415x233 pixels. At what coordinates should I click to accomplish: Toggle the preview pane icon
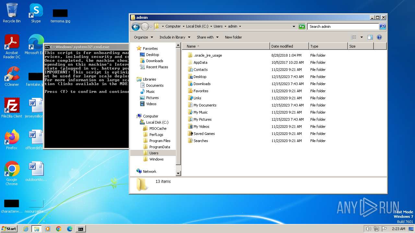pyautogui.click(x=370, y=37)
